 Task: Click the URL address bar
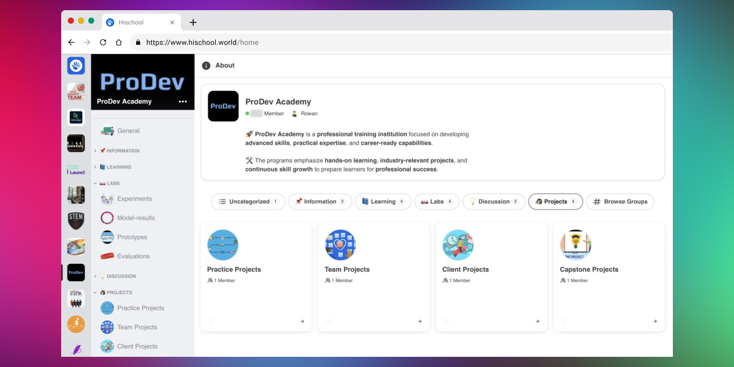click(401, 42)
